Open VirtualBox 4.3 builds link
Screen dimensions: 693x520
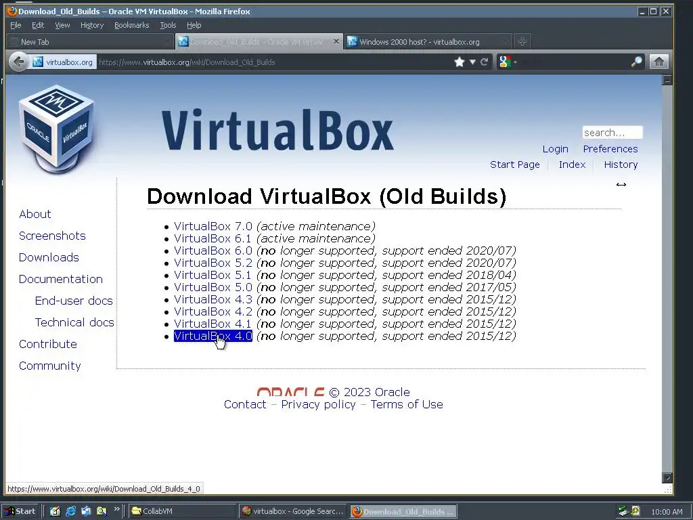pos(213,299)
